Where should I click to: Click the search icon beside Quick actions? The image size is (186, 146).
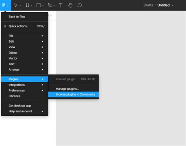(5, 26)
